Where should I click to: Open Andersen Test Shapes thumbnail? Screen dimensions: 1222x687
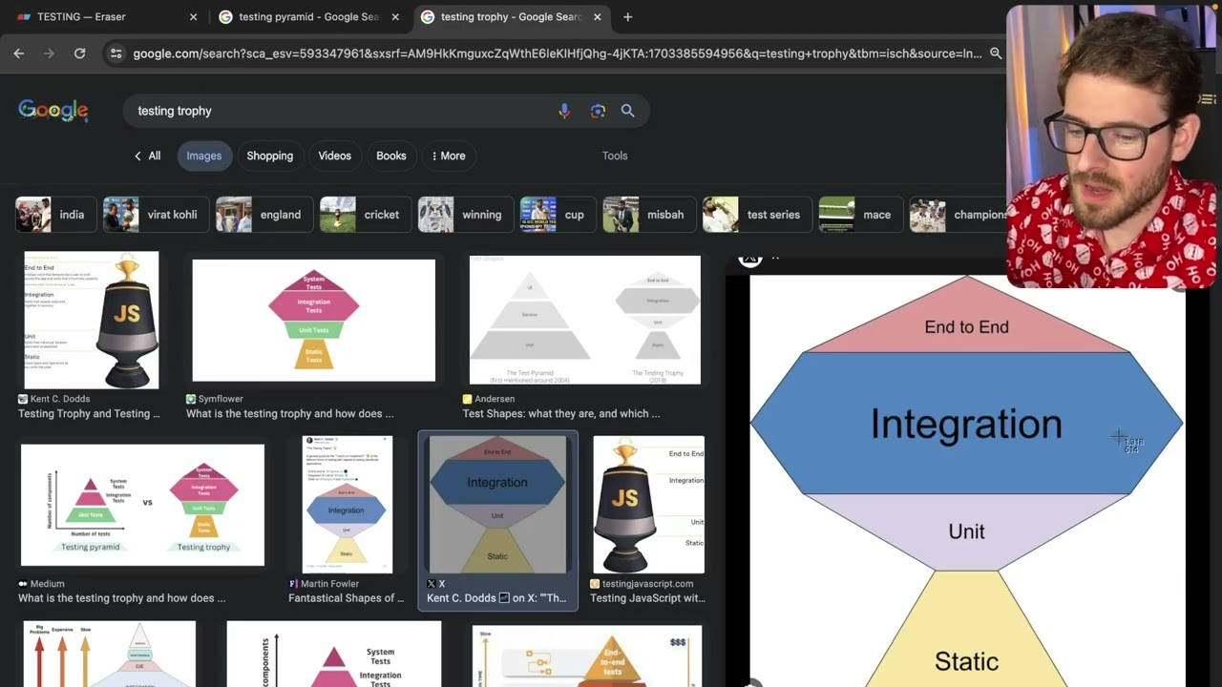pyautogui.click(x=584, y=320)
